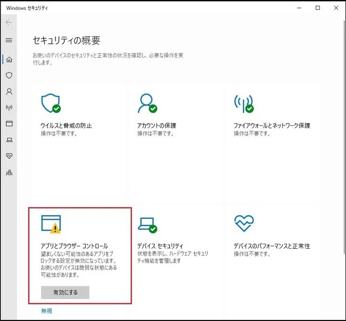This screenshot has width=346, height=321.
Task: Click the description text under デバイス セキュリティ
Action: click(173, 257)
